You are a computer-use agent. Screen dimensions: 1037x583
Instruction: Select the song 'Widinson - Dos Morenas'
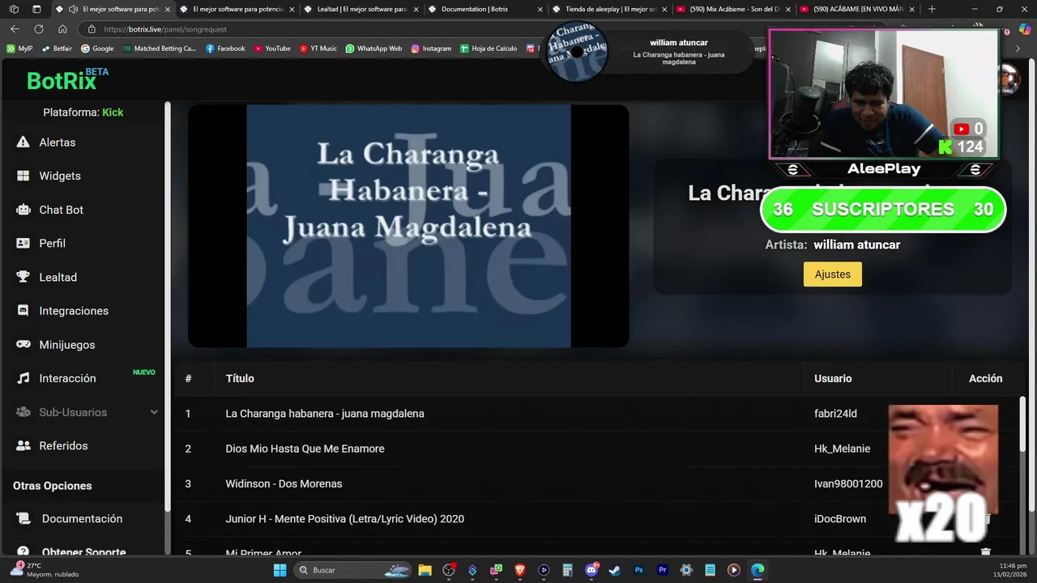(x=284, y=483)
